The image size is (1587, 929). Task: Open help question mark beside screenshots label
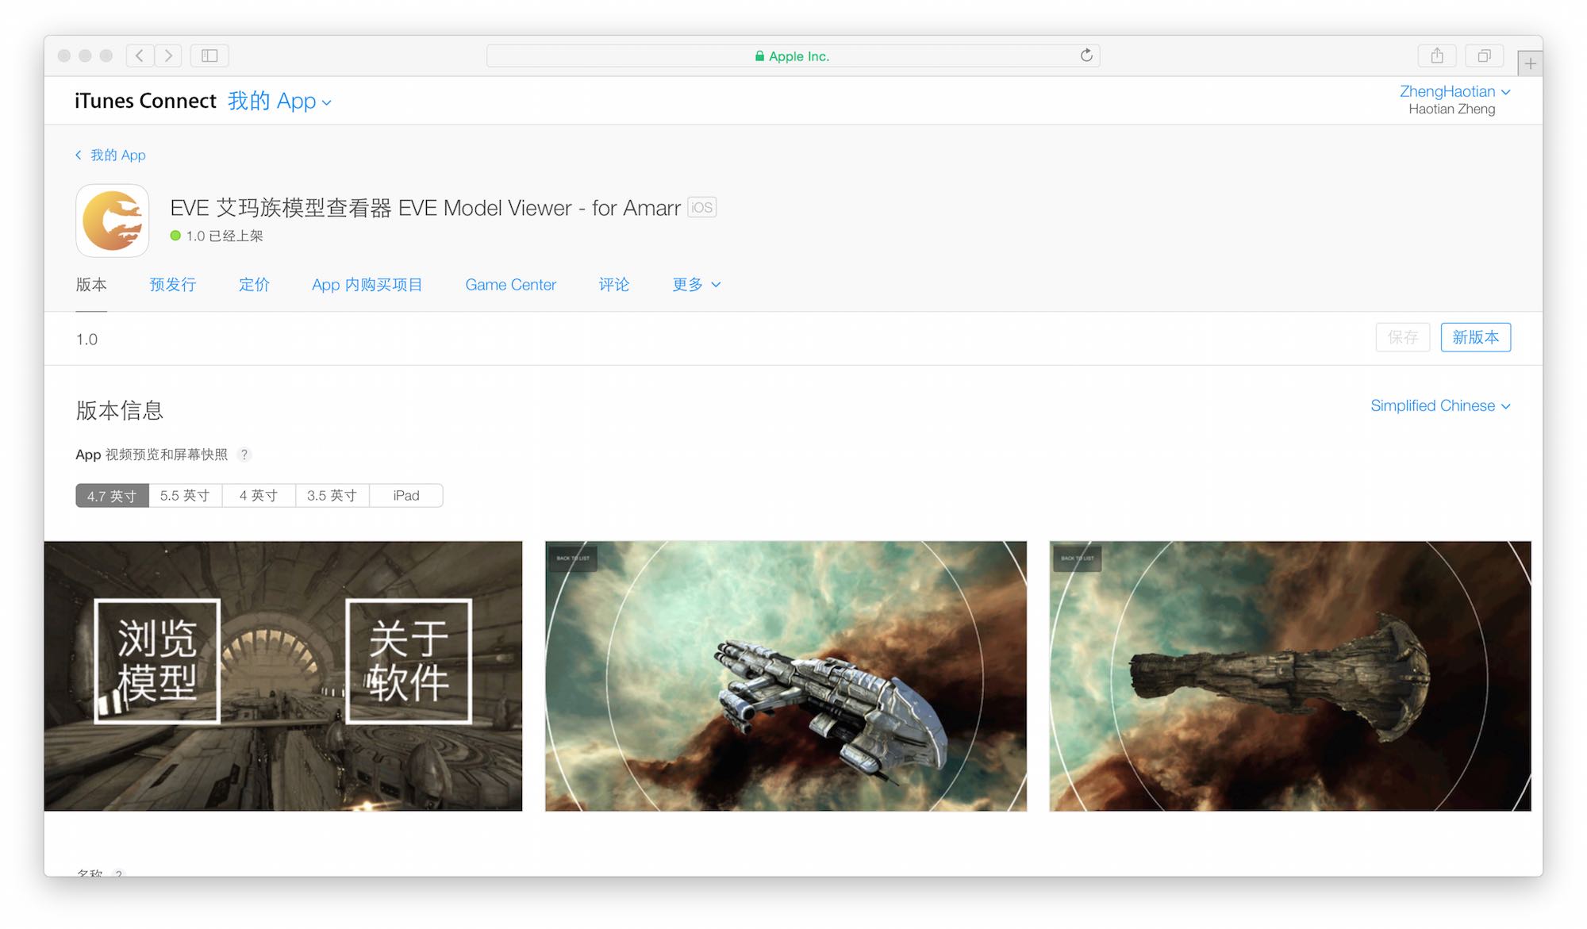click(x=244, y=455)
